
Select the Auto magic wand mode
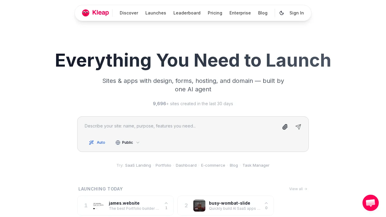[97, 143]
